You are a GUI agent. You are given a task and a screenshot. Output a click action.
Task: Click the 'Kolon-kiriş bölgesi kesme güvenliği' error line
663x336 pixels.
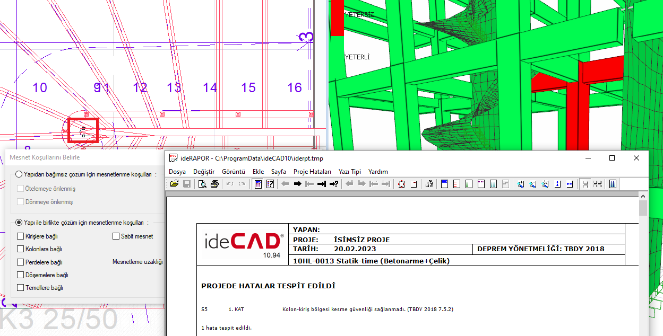click(368, 309)
